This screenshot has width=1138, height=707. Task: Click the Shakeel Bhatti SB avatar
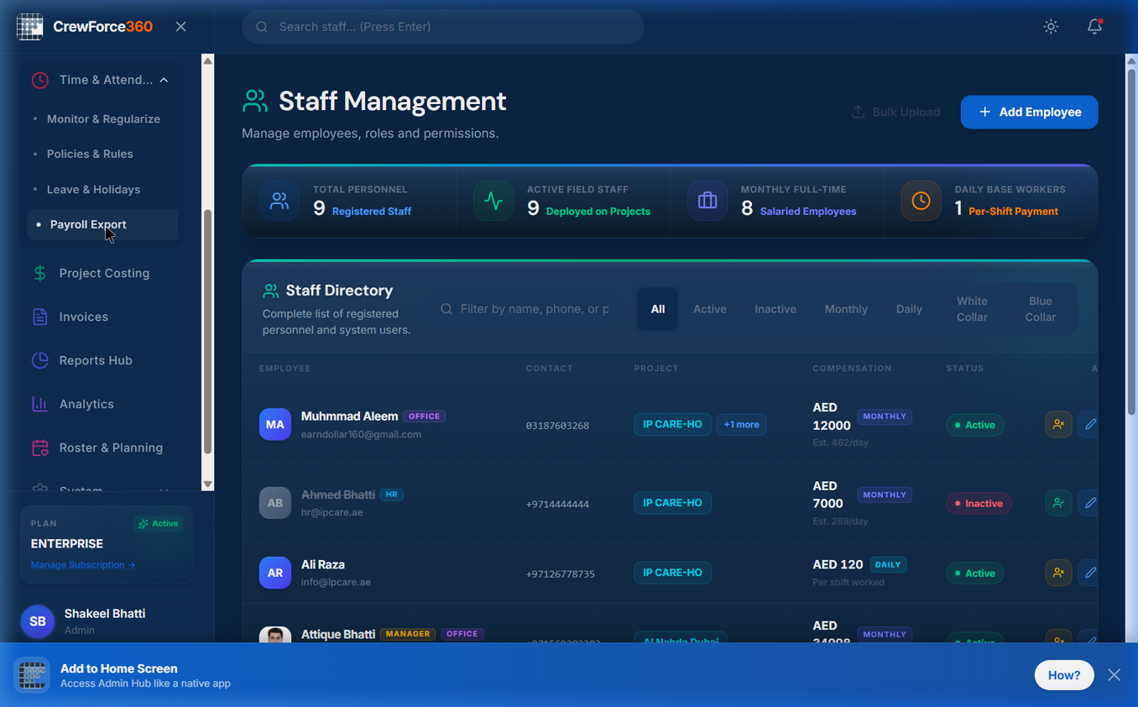coord(38,621)
